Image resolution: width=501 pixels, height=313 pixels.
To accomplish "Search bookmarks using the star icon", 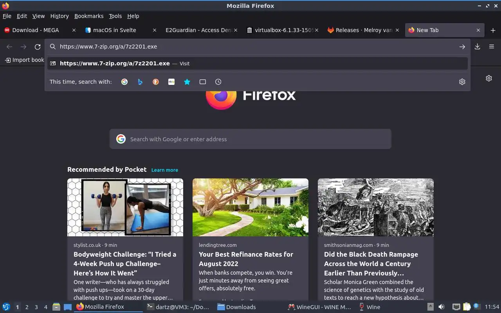I will click(x=187, y=82).
